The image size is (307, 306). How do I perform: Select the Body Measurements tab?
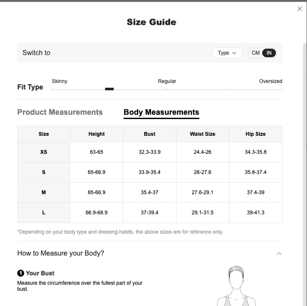click(161, 112)
